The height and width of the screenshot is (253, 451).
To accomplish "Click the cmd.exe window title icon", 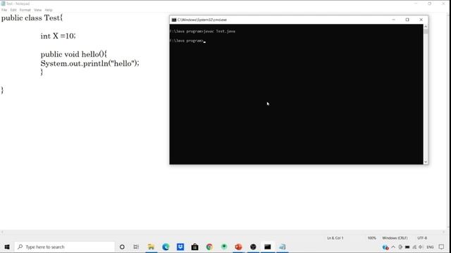I will coord(174,20).
